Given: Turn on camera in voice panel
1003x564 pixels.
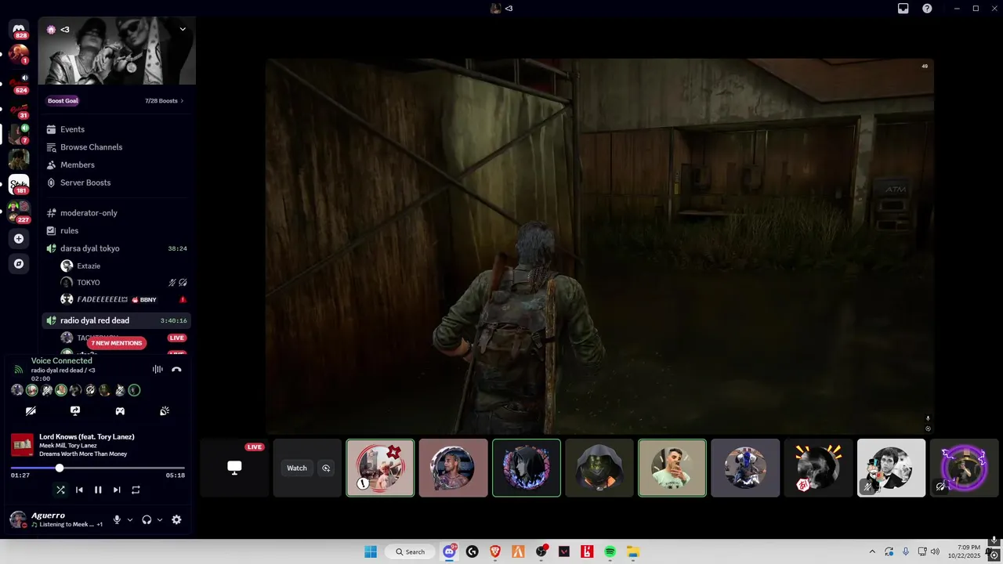Looking at the screenshot, I should point(31,410).
